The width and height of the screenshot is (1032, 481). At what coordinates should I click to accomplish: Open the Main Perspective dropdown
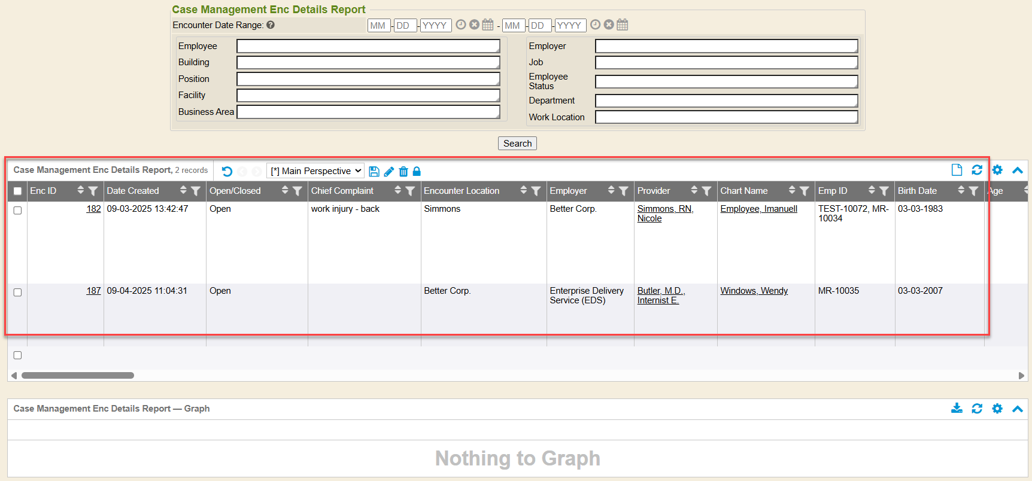click(315, 171)
